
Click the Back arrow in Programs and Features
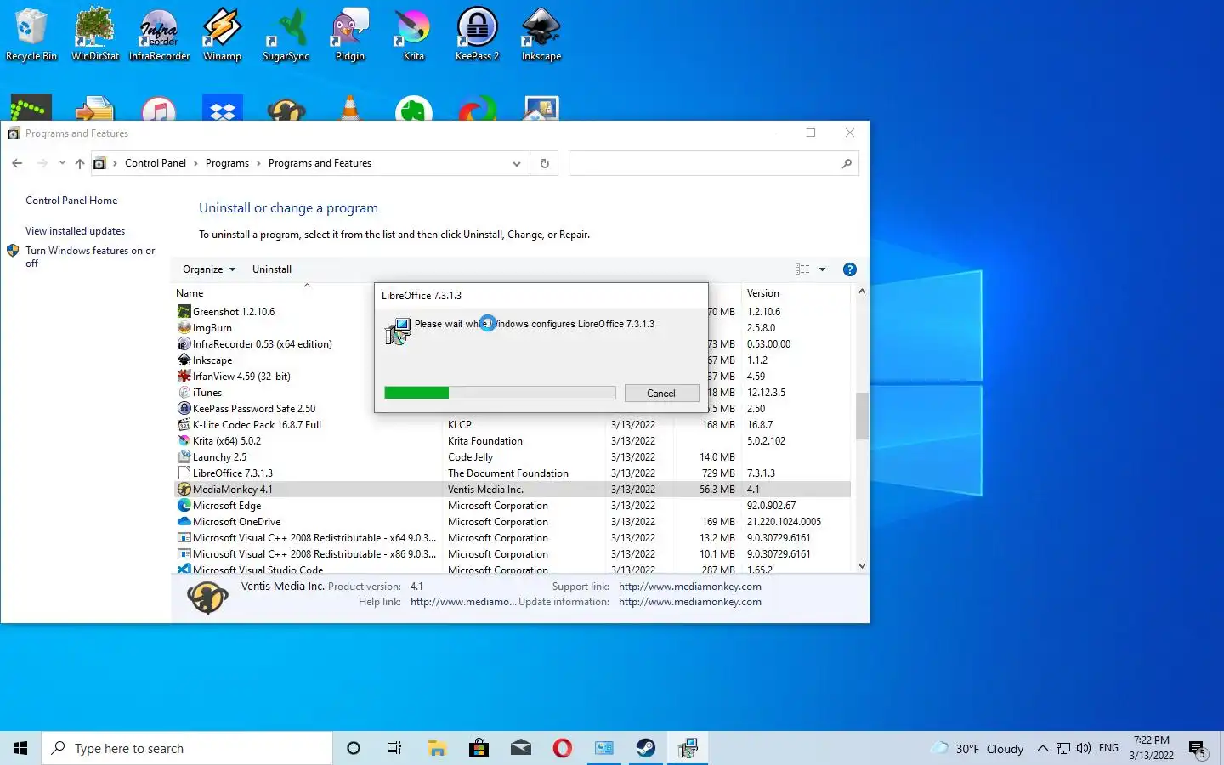(x=17, y=163)
